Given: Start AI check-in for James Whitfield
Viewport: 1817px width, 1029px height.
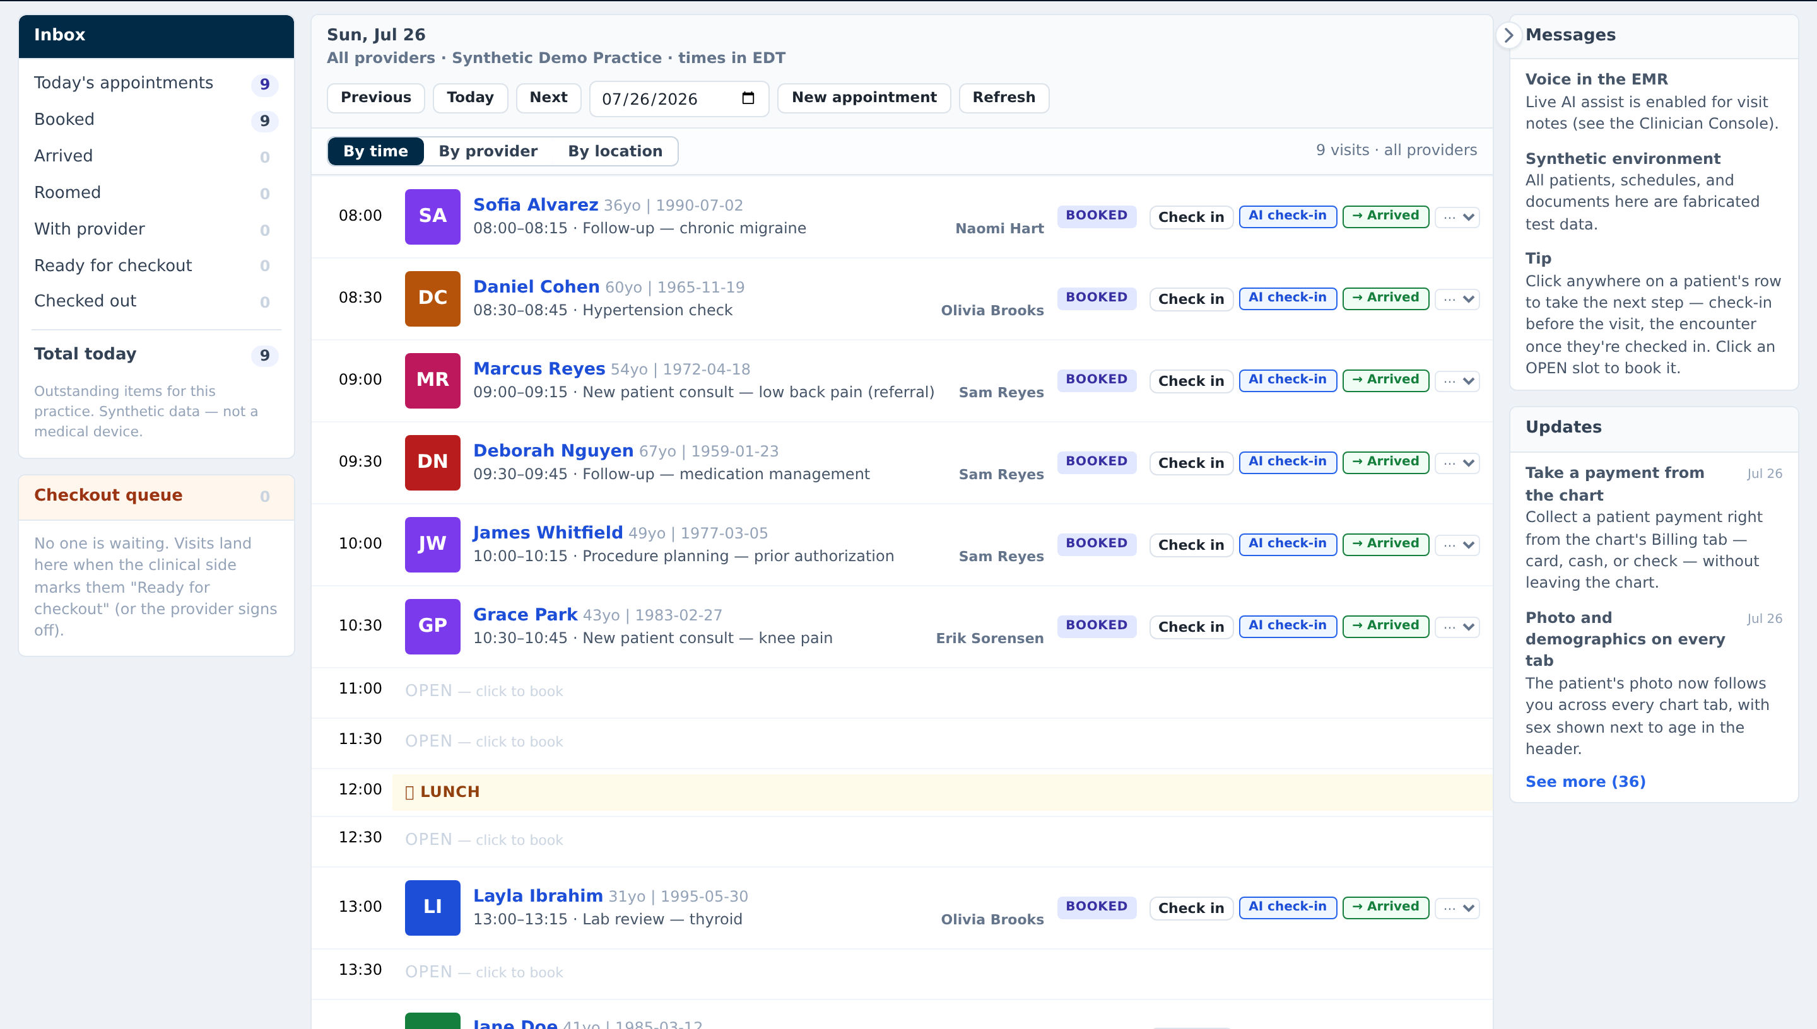Looking at the screenshot, I should coord(1288,544).
